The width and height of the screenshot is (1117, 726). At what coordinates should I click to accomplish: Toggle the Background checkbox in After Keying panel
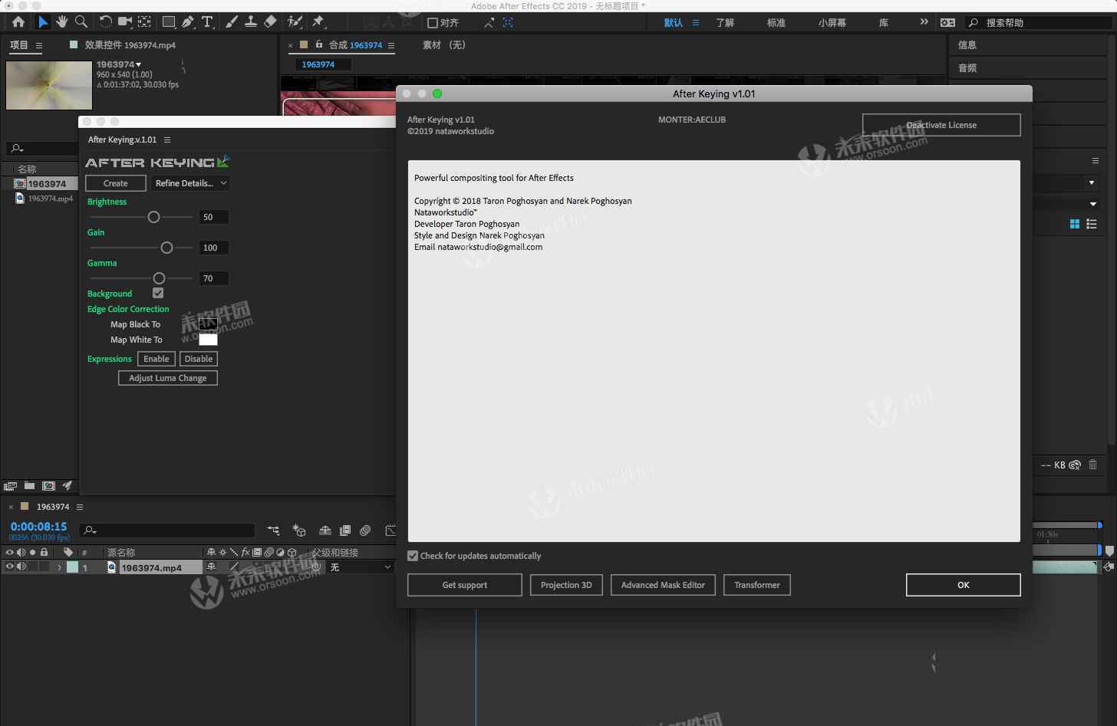(158, 293)
